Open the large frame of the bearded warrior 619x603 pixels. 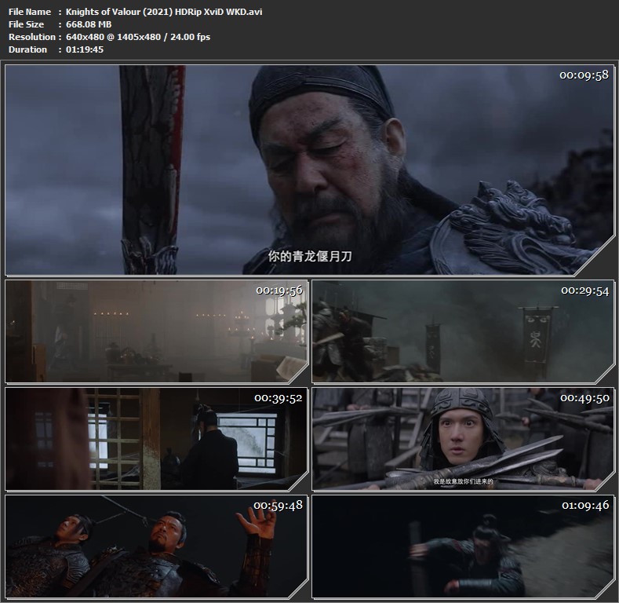pyautogui.click(x=309, y=170)
